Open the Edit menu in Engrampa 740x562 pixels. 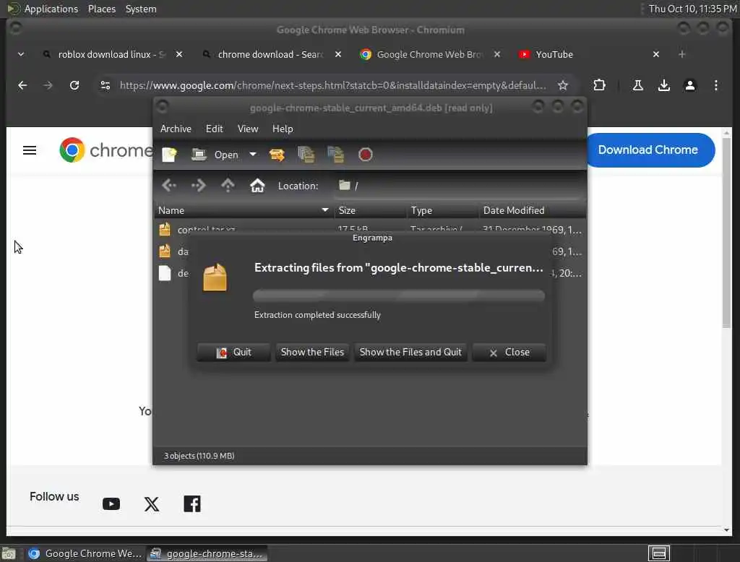[x=214, y=129]
